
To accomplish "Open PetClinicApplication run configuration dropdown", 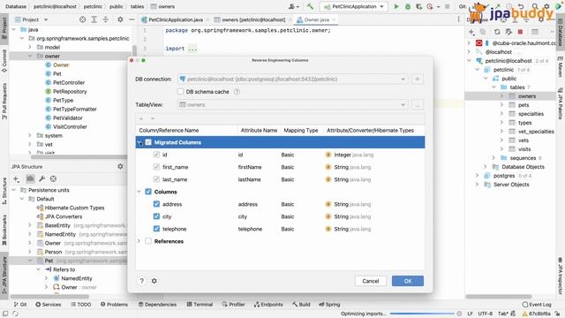I will tap(354, 6).
